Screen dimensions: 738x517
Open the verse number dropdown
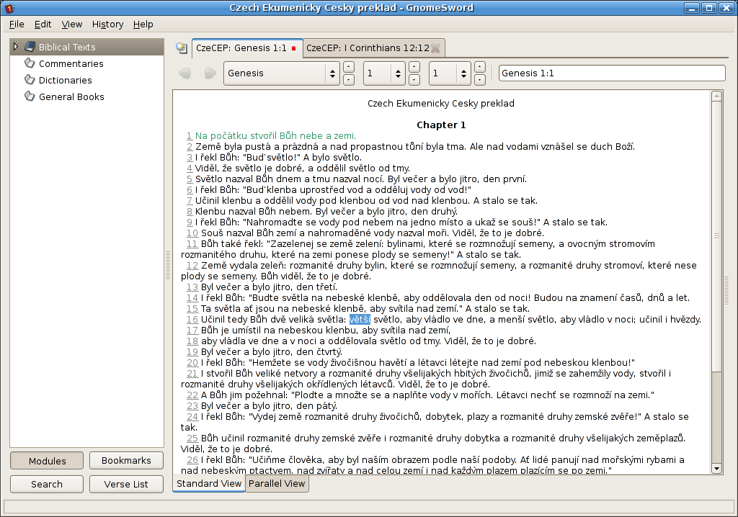coord(450,73)
